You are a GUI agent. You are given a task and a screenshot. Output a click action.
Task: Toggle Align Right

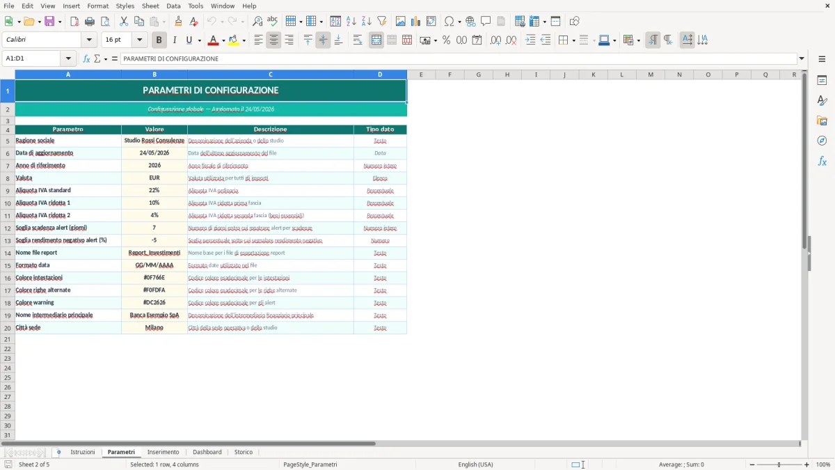click(x=289, y=40)
